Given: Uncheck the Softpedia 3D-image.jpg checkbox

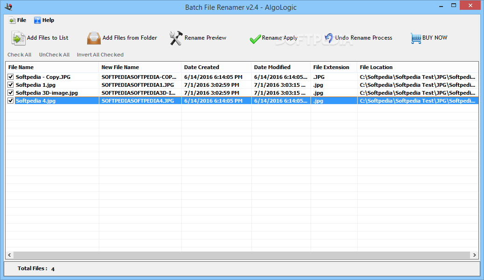Looking at the screenshot, I should pos(11,93).
